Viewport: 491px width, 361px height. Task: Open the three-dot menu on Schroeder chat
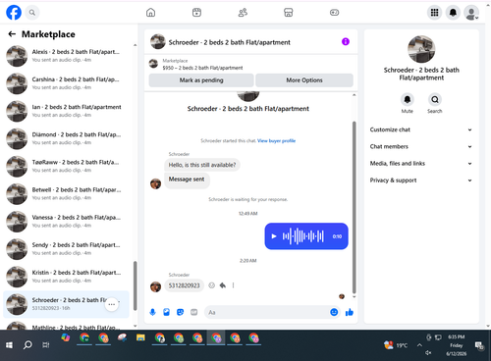pyautogui.click(x=112, y=304)
